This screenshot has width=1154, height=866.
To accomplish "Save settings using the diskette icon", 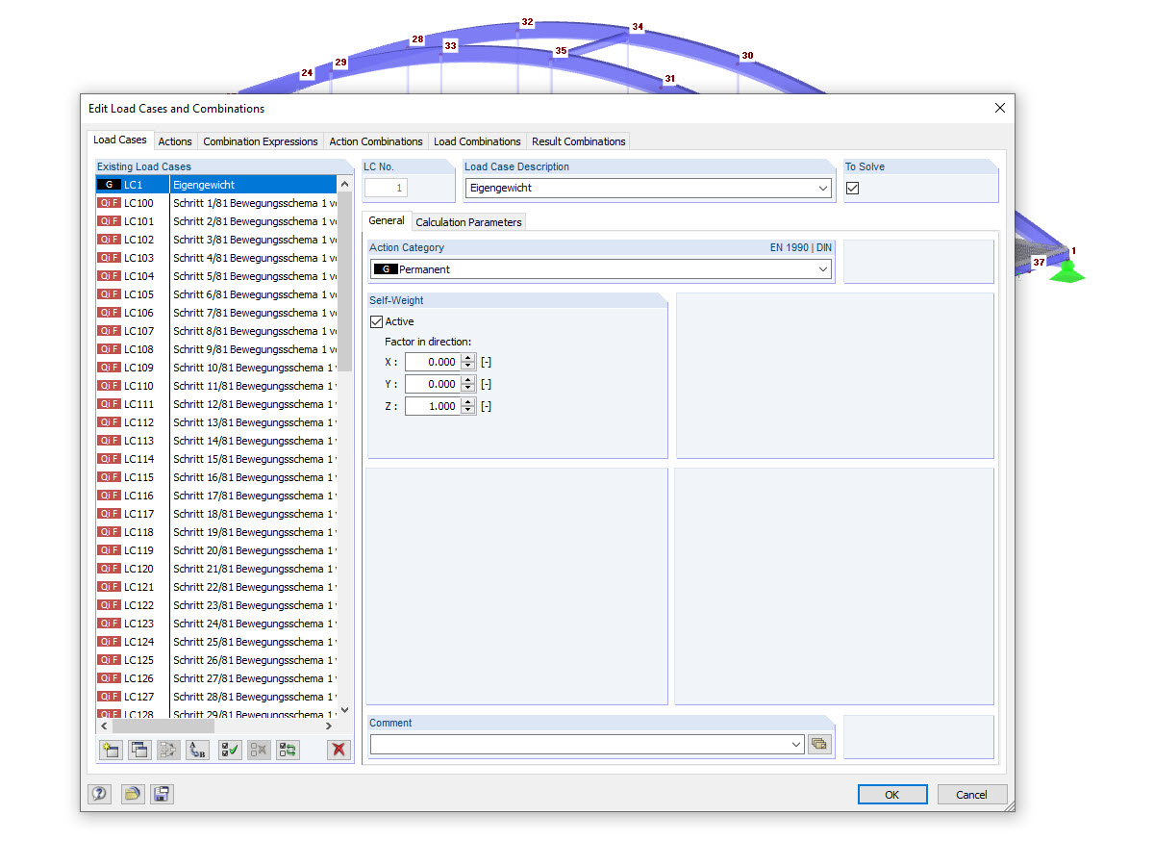I will click(x=161, y=794).
